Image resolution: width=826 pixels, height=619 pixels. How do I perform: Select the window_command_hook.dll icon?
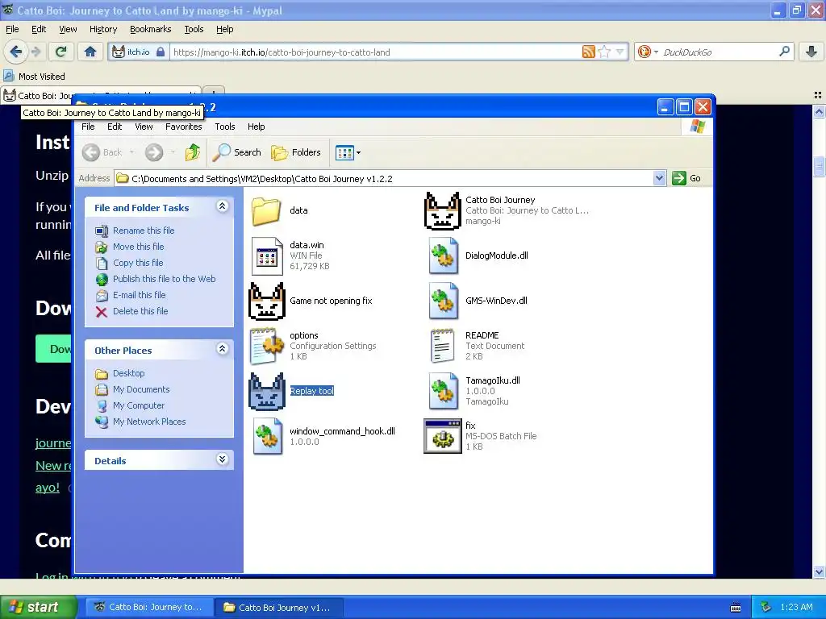click(x=266, y=436)
